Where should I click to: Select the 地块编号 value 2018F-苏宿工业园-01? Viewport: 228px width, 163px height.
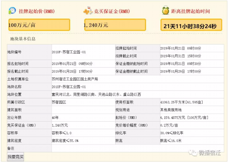(69, 52)
